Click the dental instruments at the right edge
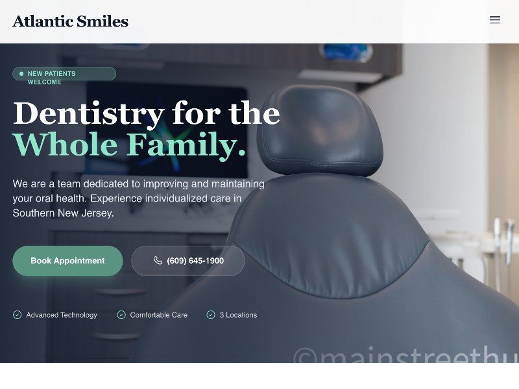Image resolution: width=519 pixels, height=389 pixels. point(504,241)
